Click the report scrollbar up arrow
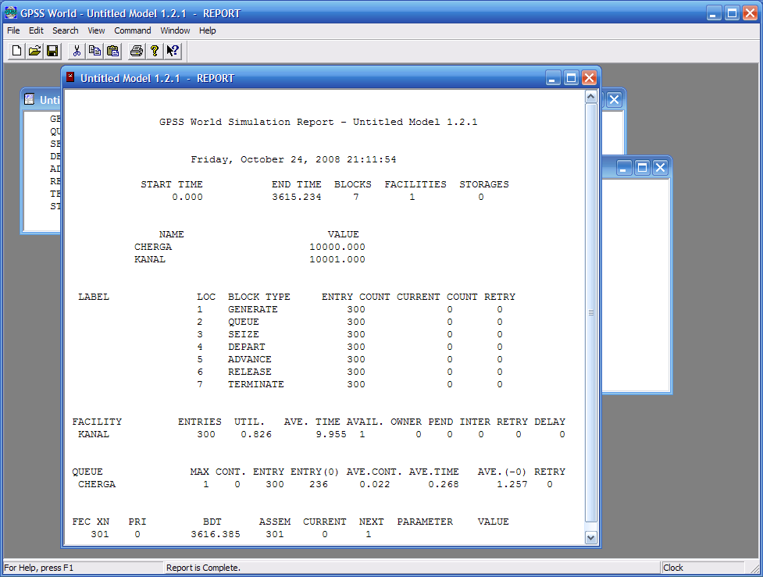Screen dimensions: 763x577 pos(590,97)
